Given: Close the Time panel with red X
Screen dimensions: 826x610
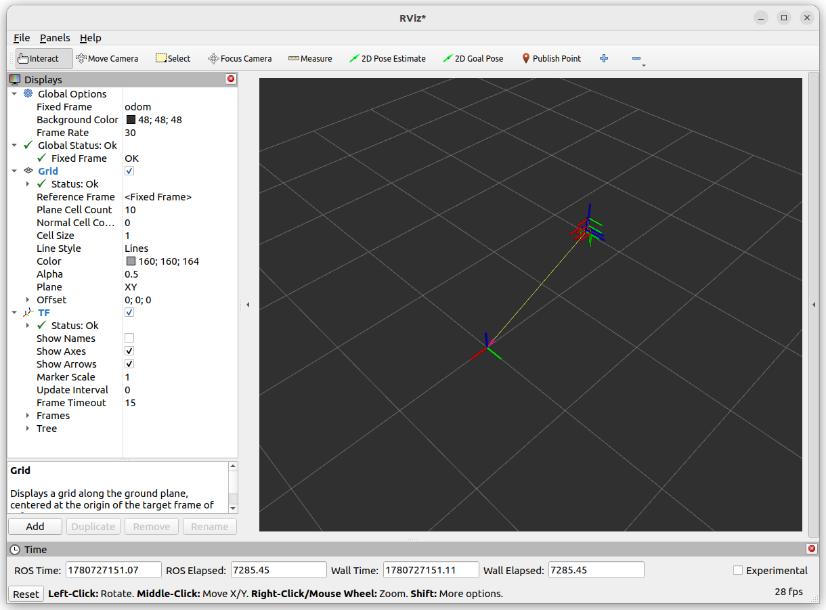Looking at the screenshot, I should pyautogui.click(x=811, y=549).
